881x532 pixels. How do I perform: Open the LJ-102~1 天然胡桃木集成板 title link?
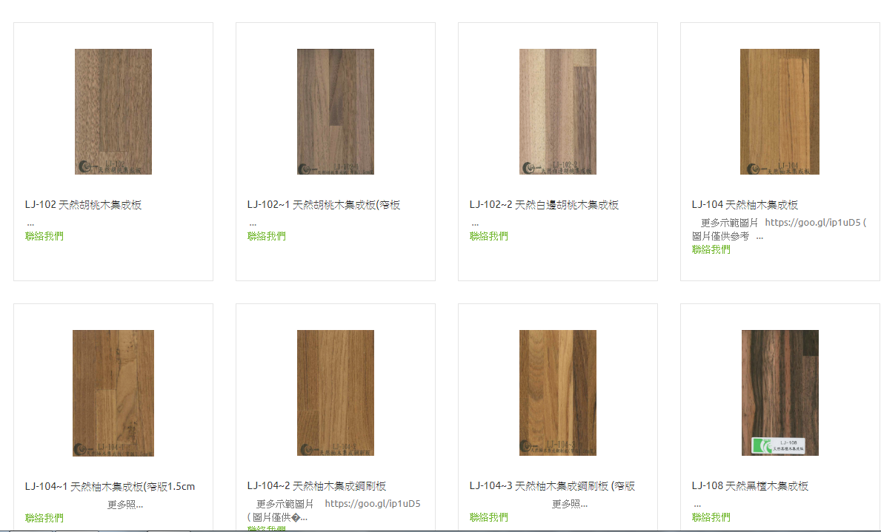pyautogui.click(x=324, y=205)
